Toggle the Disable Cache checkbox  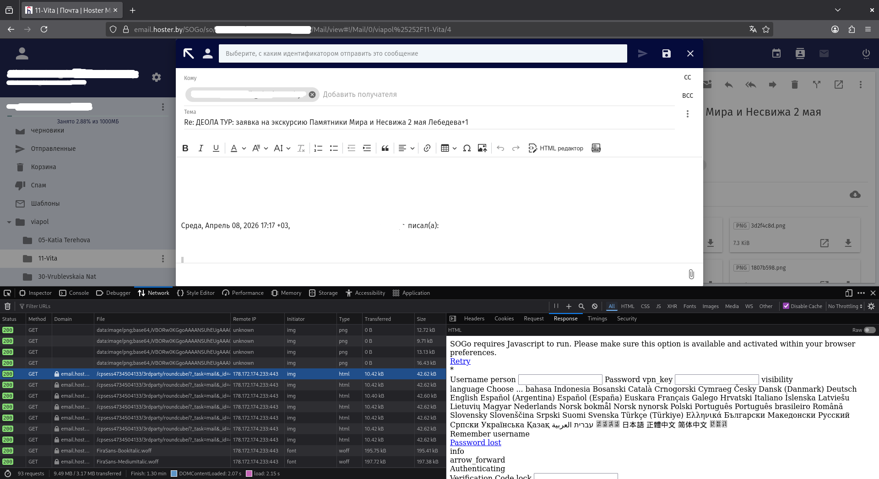[786, 306]
